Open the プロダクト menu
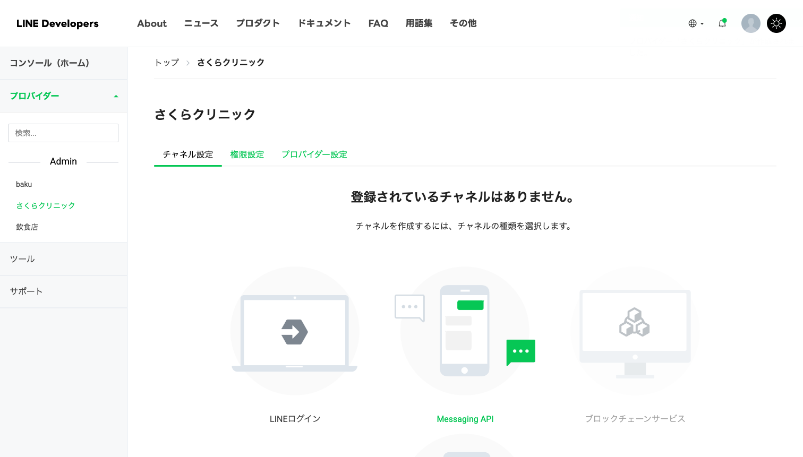Viewport: 803px width, 457px height. pos(258,23)
